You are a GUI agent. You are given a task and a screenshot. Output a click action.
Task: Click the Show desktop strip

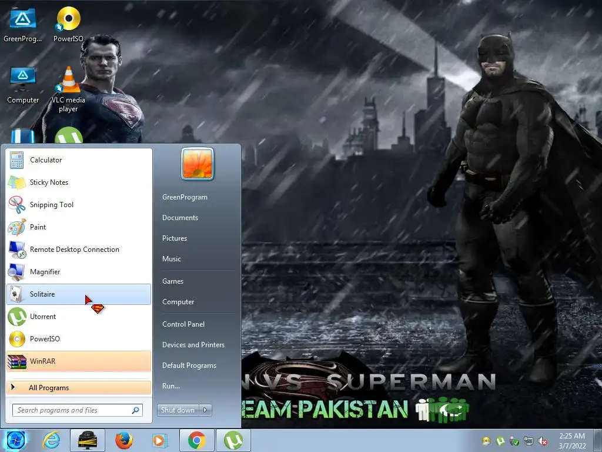[598, 440]
